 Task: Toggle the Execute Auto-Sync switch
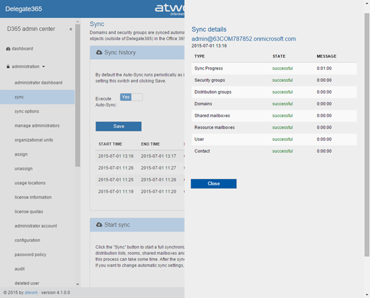(x=131, y=97)
